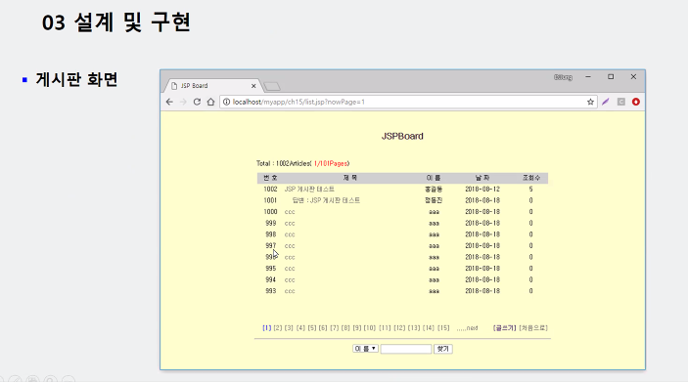Go to page [3] in pagination
688x382 pixels.
289,327
